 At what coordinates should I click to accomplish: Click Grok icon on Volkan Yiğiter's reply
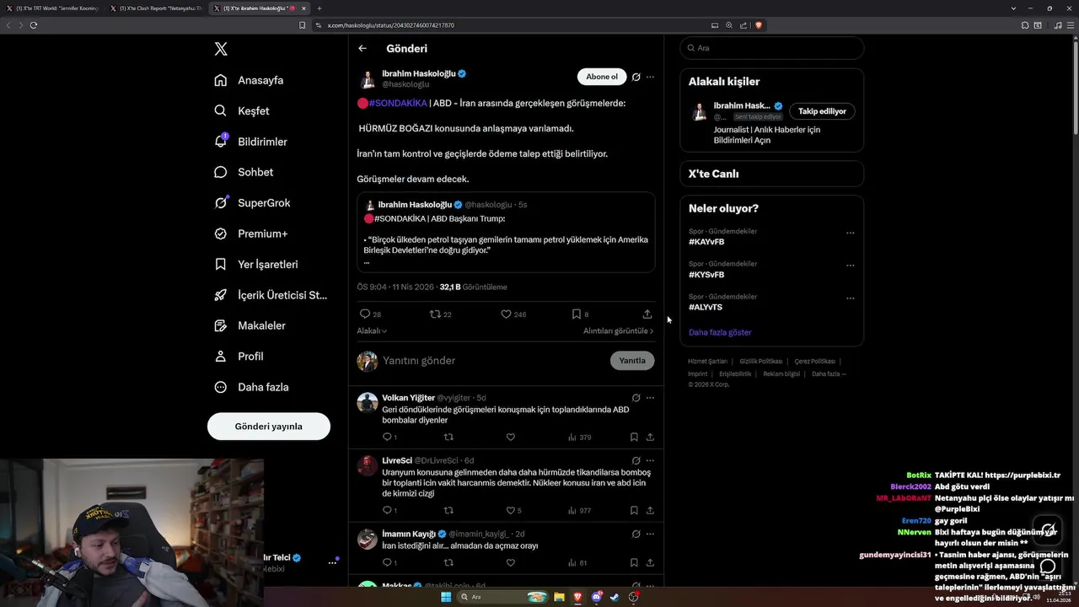click(x=636, y=397)
